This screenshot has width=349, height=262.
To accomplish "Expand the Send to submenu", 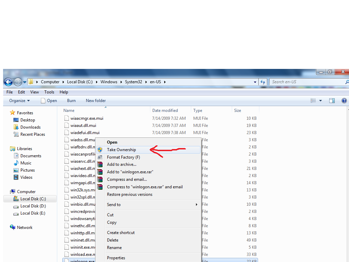I will (x=148, y=205).
